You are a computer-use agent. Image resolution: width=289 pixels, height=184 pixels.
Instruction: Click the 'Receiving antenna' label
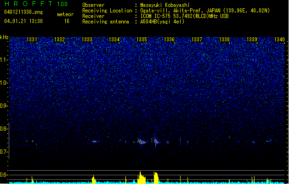click(x=106, y=22)
